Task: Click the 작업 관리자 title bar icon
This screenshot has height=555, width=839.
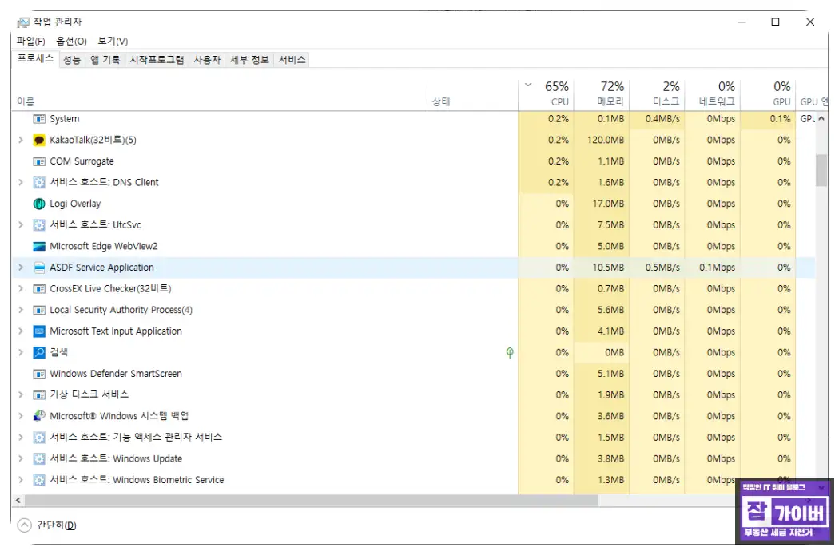Action: (23, 22)
